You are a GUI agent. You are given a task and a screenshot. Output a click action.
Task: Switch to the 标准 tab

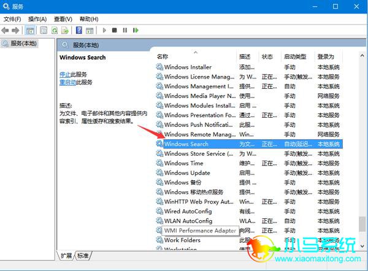point(83,256)
